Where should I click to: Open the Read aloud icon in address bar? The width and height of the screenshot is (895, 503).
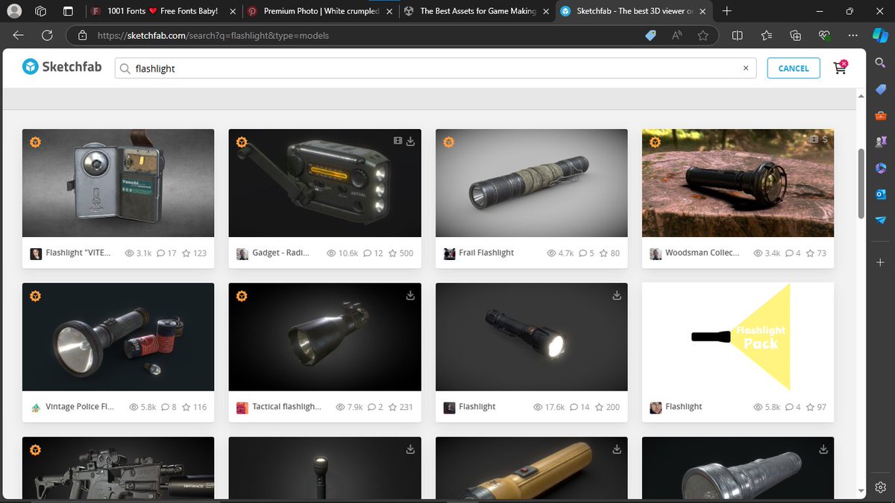coord(676,35)
